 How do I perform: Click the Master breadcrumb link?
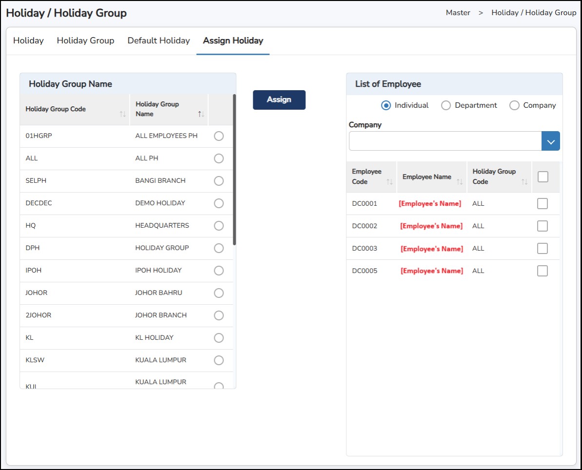click(x=458, y=13)
